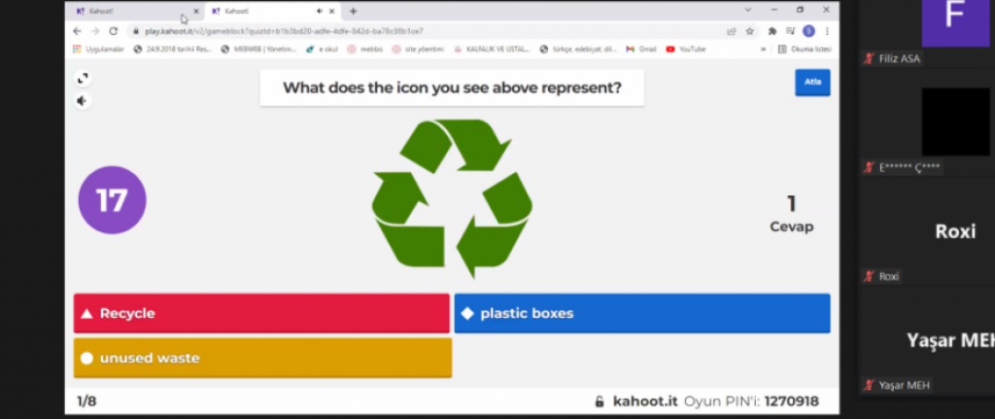The width and height of the screenshot is (995, 419).
Task: Click the Kahoot fullscreen icon
Action: coord(82,78)
